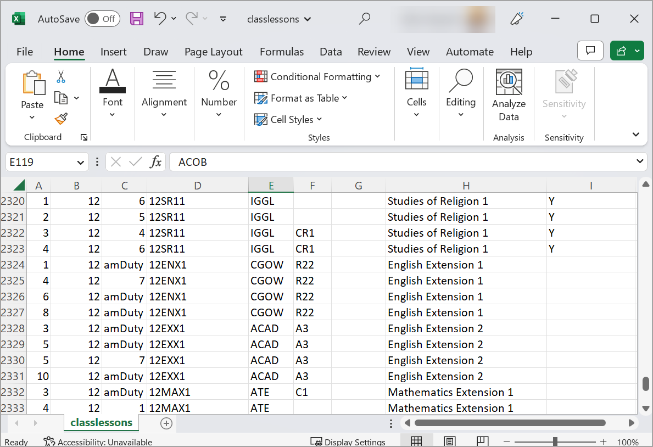Click Display Settings in the status bar

click(x=348, y=442)
